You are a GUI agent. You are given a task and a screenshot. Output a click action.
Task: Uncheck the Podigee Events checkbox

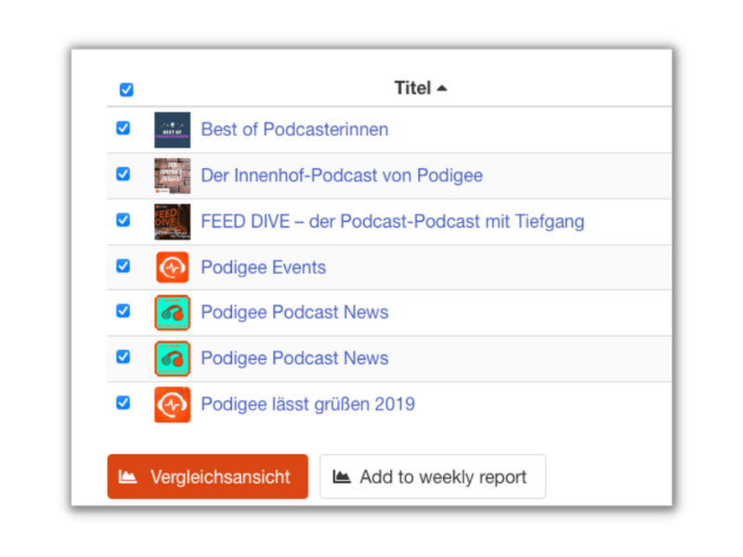tap(124, 266)
